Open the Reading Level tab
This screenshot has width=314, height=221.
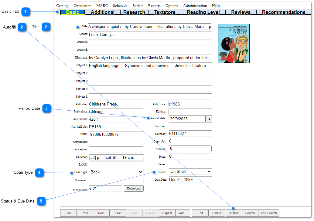coord(203,12)
